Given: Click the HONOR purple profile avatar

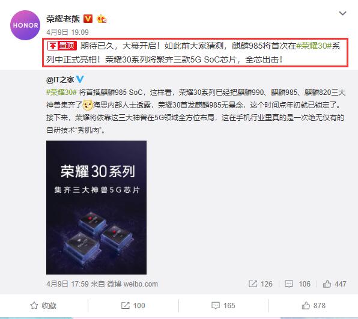Looking at the screenshot, I should 25,25.
